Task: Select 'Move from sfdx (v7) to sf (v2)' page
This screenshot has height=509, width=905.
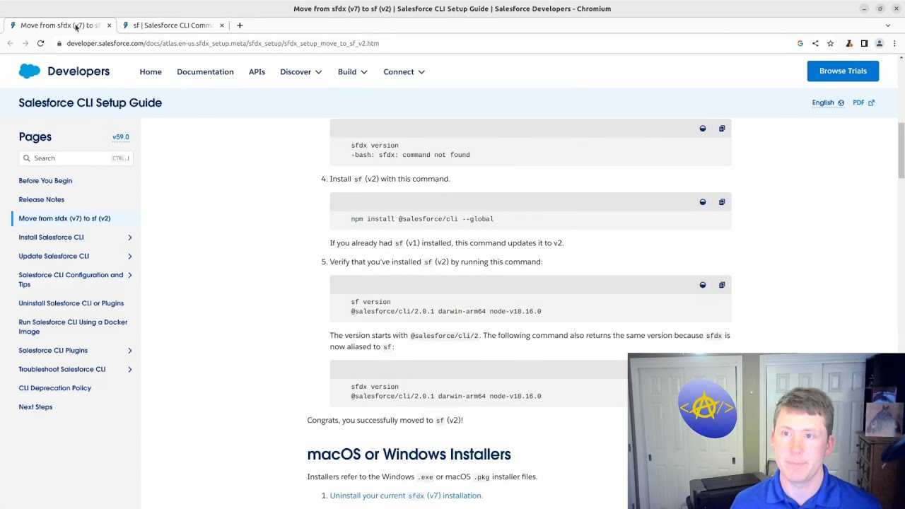Action: (64, 218)
